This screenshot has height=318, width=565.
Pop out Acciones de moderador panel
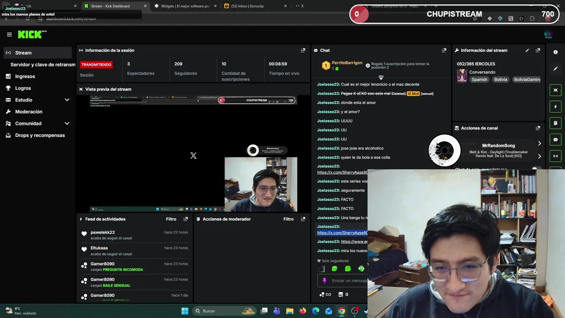click(303, 219)
